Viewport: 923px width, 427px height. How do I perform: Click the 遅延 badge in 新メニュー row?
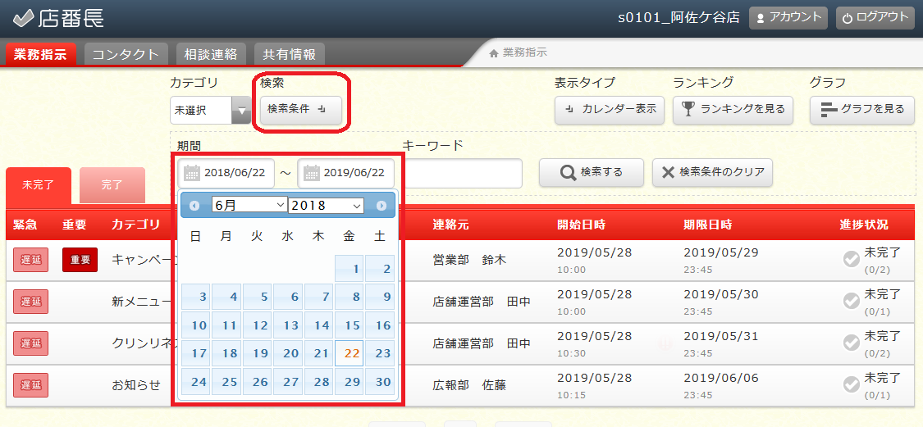(30, 302)
